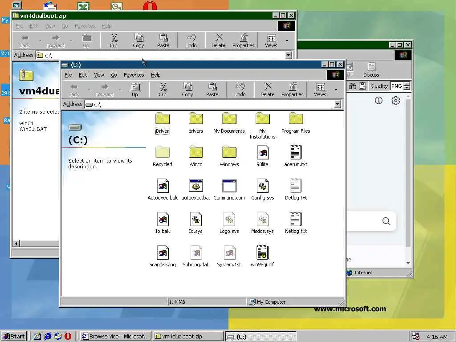Open the Program Files folder
The width and height of the screenshot is (456, 342).
point(296,123)
